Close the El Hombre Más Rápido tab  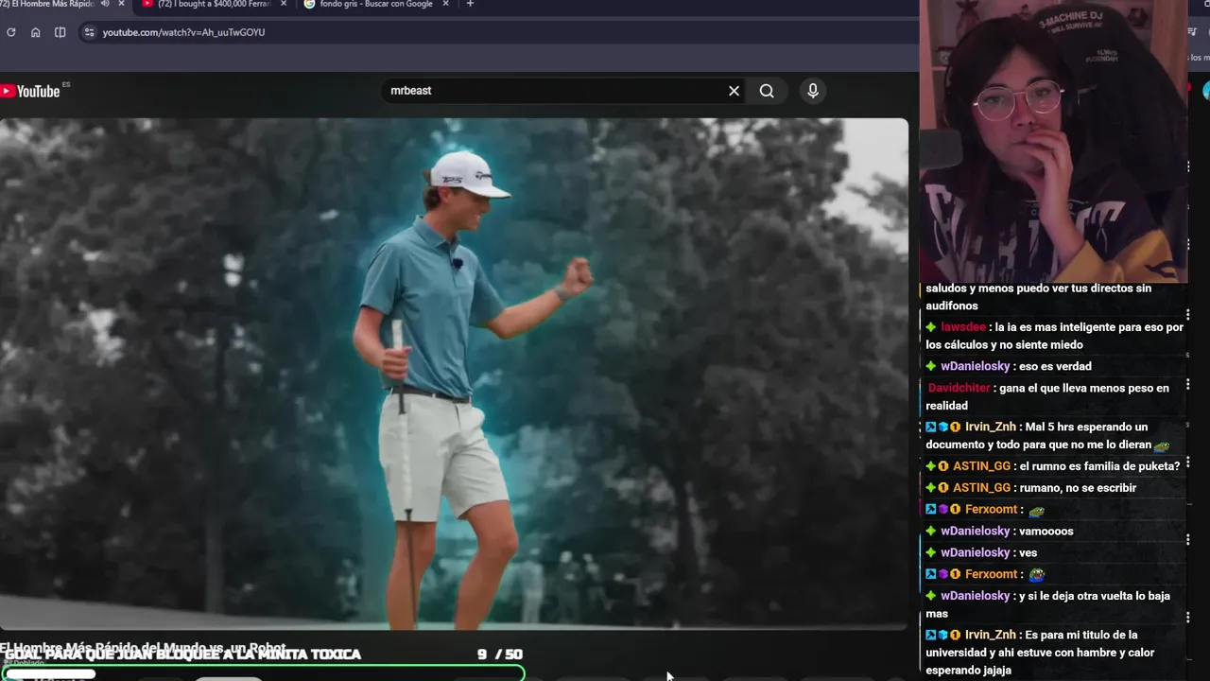(x=121, y=4)
